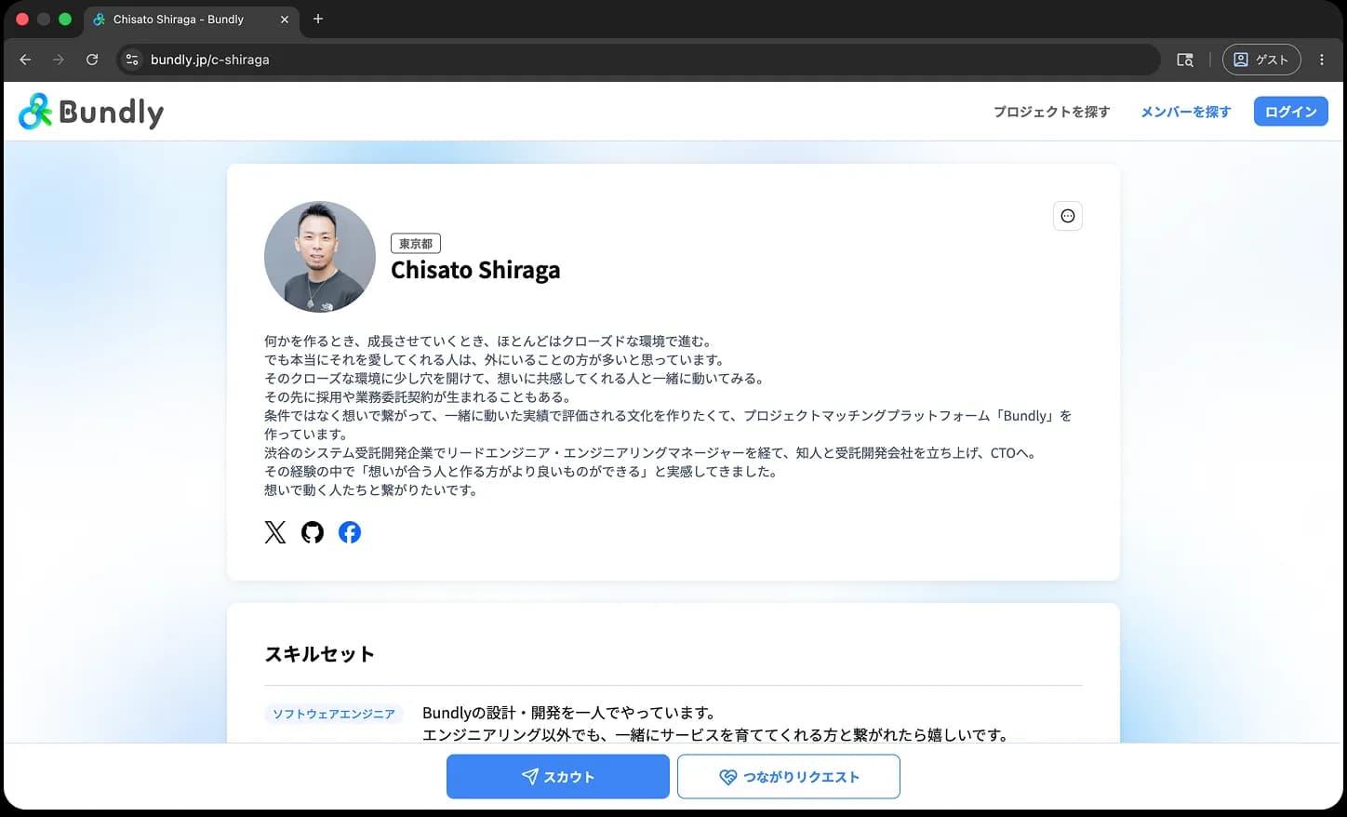The width and height of the screenshot is (1347, 817).
Task: Click the つながりリクエスト button
Action: [789, 777]
